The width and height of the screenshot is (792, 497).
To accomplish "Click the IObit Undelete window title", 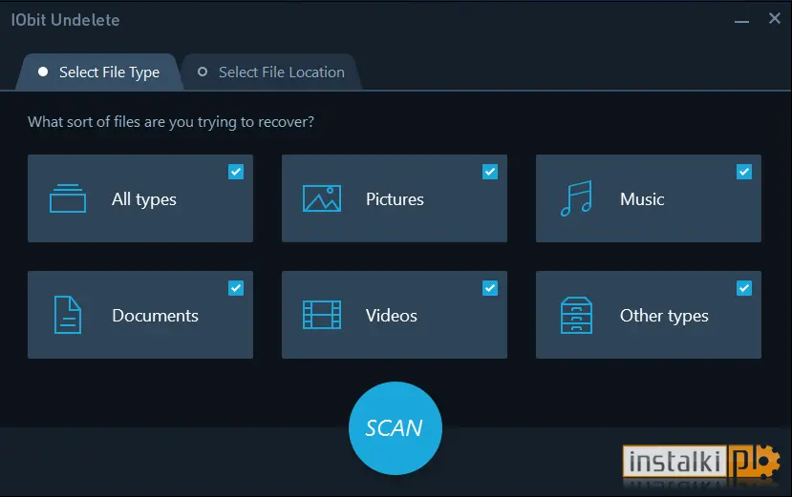I will tap(65, 20).
